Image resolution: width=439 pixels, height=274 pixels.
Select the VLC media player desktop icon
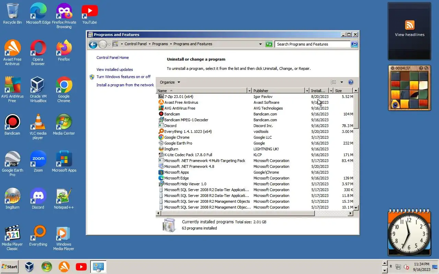(38, 127)
